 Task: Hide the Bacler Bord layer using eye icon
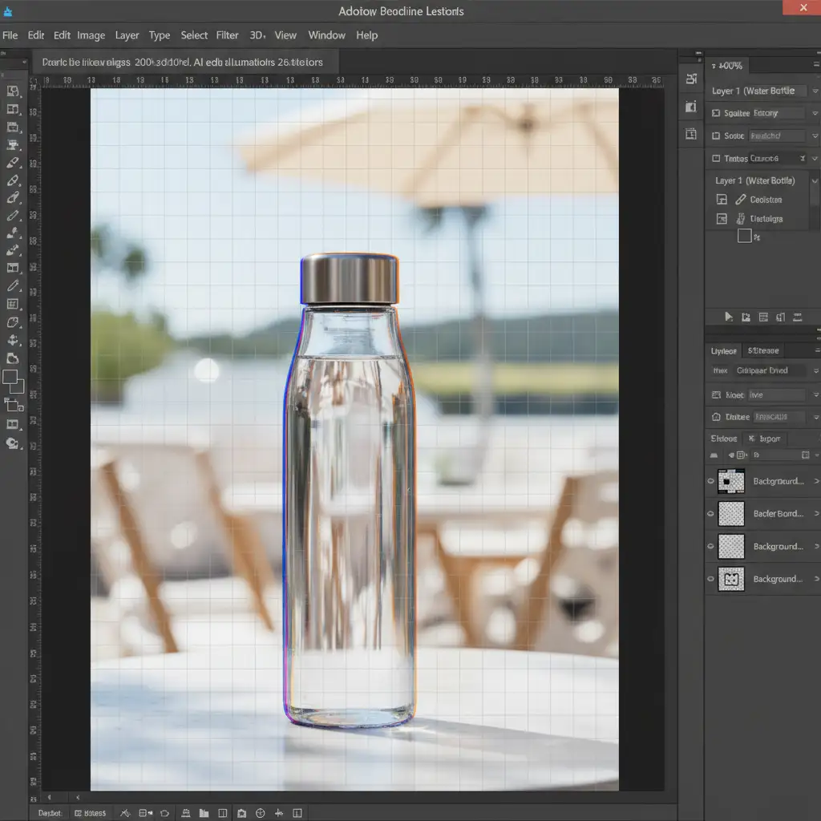tap(711, 514)
